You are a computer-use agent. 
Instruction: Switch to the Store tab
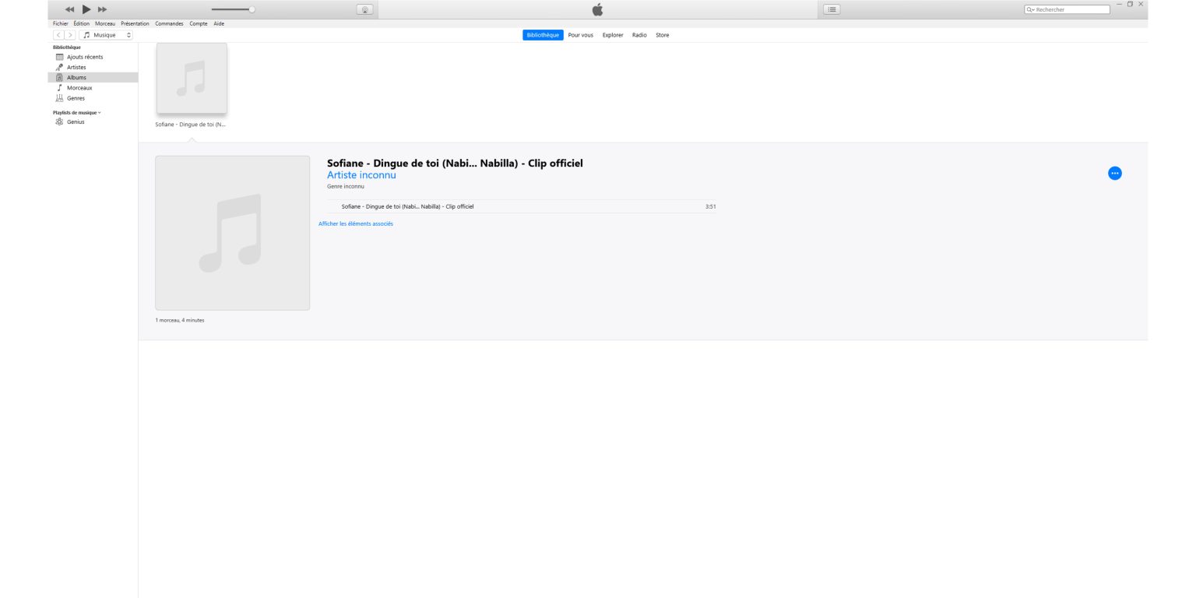point(662,35)
